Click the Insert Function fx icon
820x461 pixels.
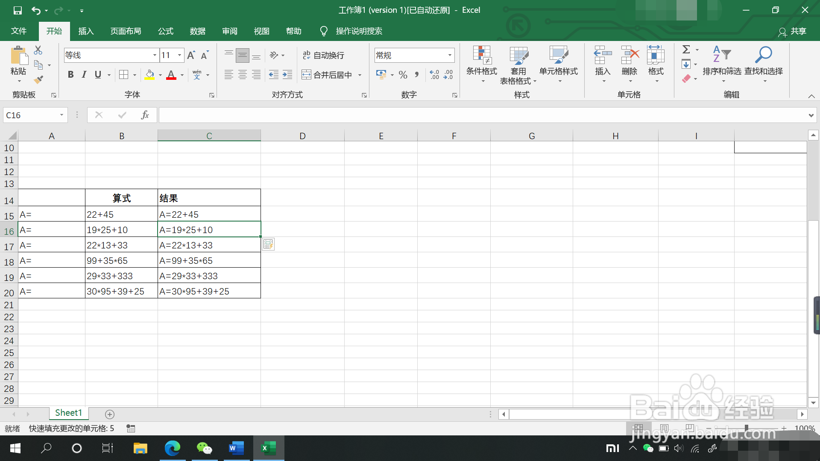tap(145, 115)
